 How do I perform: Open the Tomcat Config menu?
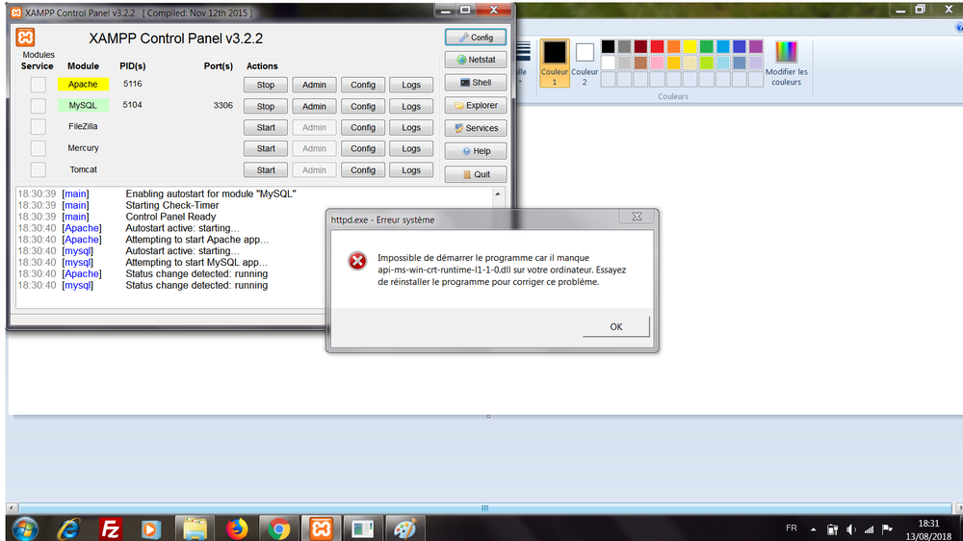363,170
